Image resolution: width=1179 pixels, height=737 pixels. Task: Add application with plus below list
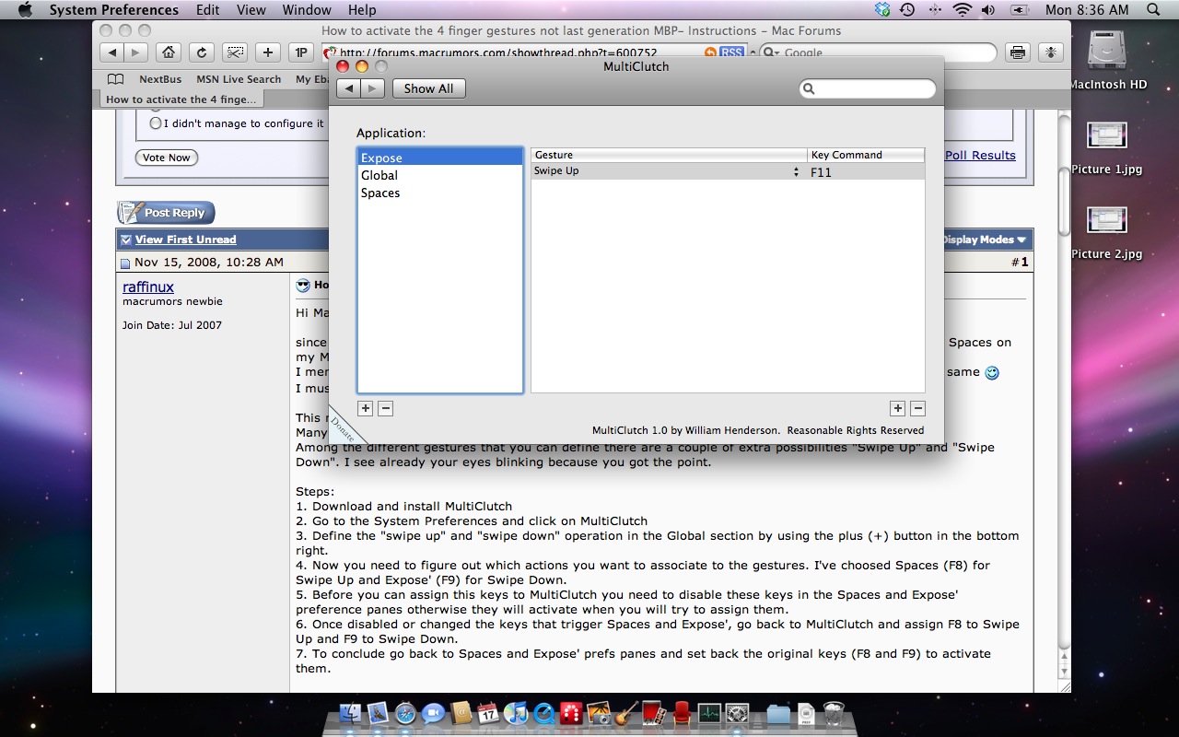[x=366, y=408]
